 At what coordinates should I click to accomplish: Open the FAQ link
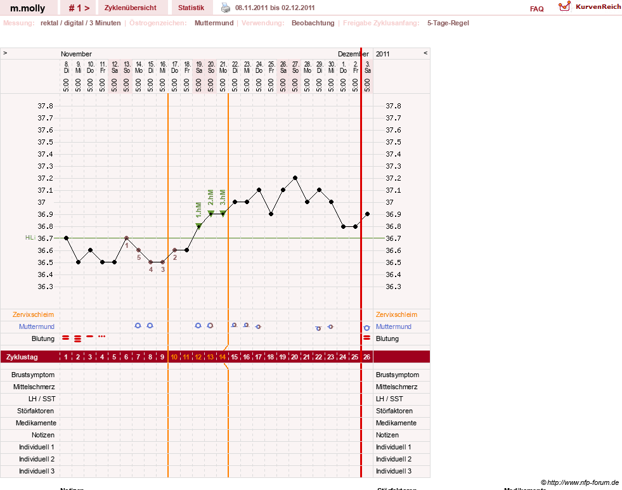pos(536,9)
